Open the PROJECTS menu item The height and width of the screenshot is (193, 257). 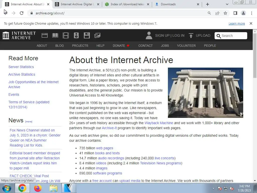pyautogui.click(x=80, y=46)
